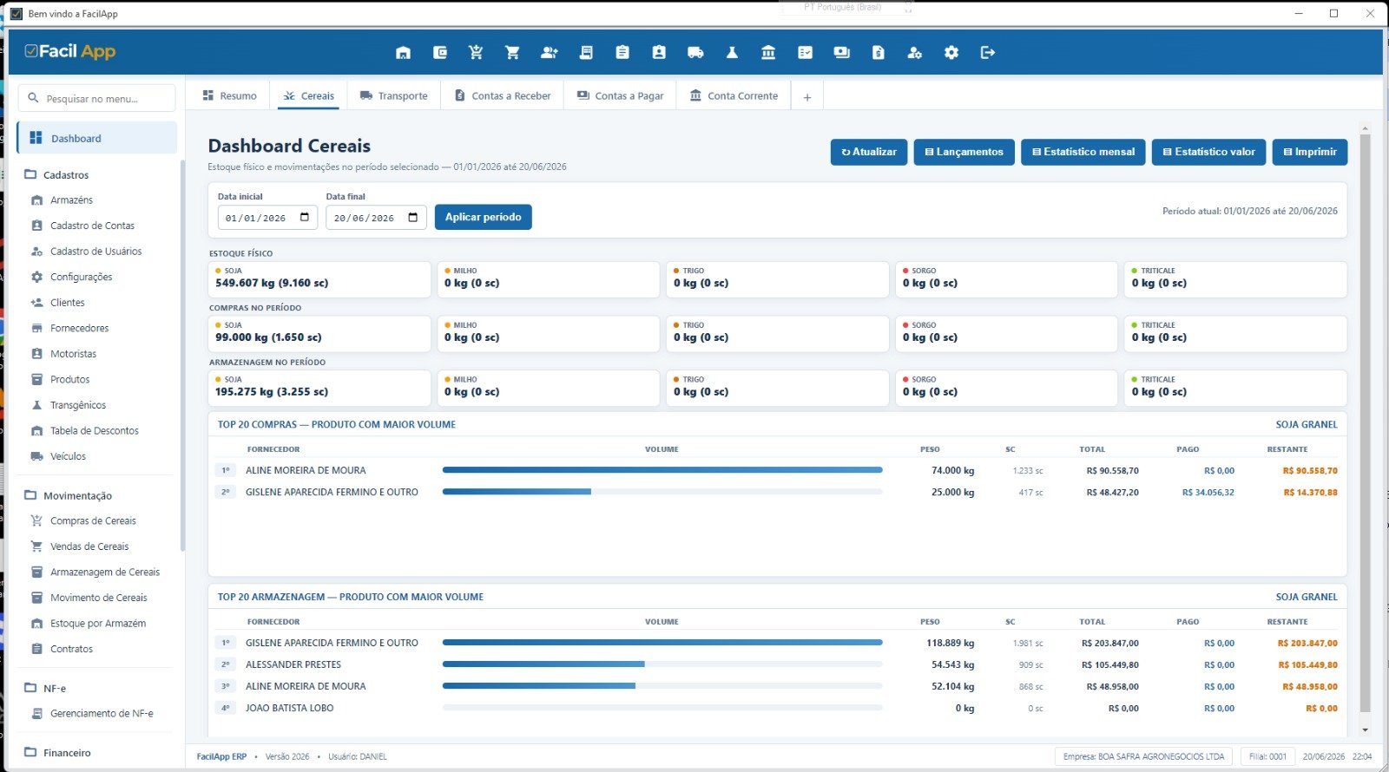Click the Imprimir button
This screenshot has height=772, width=1389.
(1310, 152)
